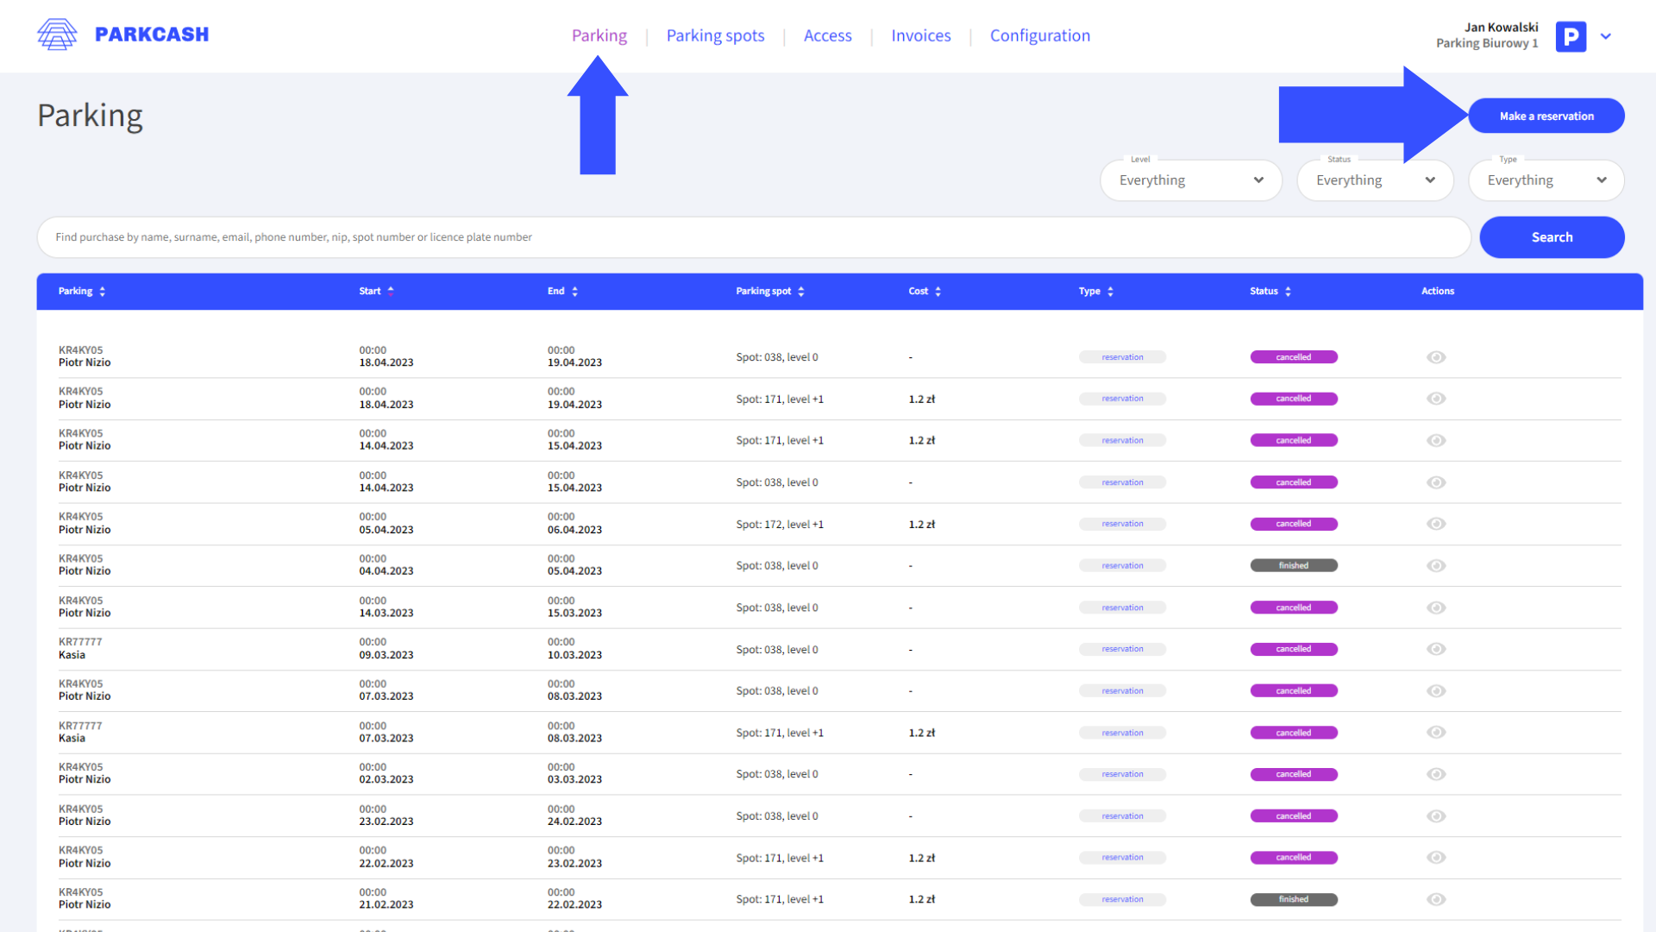
Task: Open the Level filter dropdown
Action: coord(1190,179)
